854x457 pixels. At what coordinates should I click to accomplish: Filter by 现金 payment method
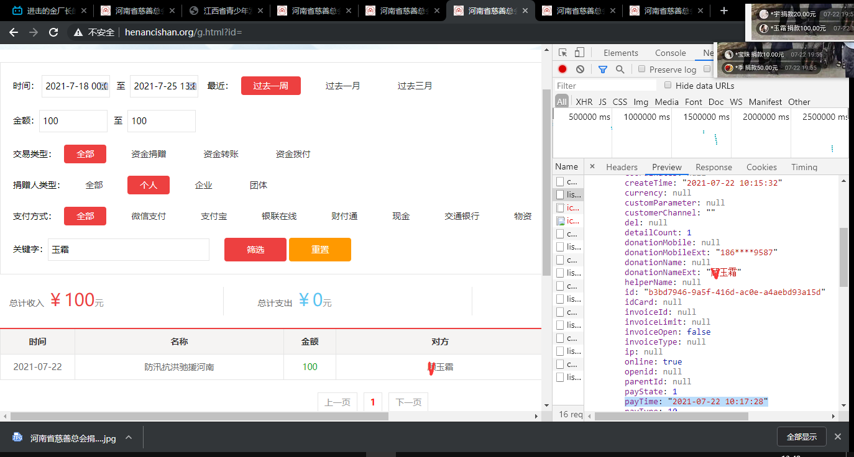(401, 216)
